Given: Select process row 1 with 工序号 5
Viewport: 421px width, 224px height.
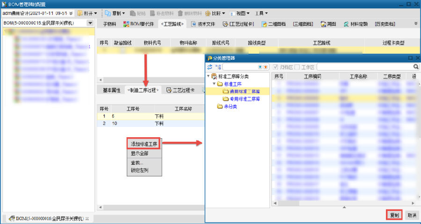Looking at the screenshot, I should (x=151, y=116).
